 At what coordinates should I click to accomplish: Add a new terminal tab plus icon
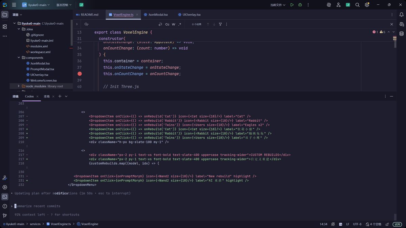tap(60, 96)
